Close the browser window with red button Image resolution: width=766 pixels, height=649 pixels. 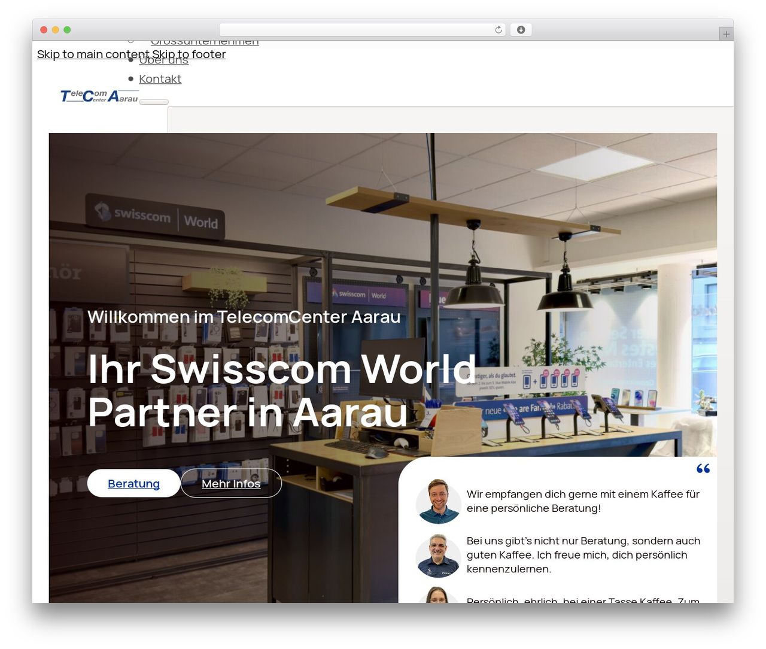coord(44,30)
